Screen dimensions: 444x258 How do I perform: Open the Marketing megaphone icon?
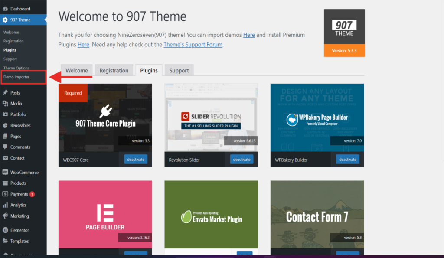point(5,216)
